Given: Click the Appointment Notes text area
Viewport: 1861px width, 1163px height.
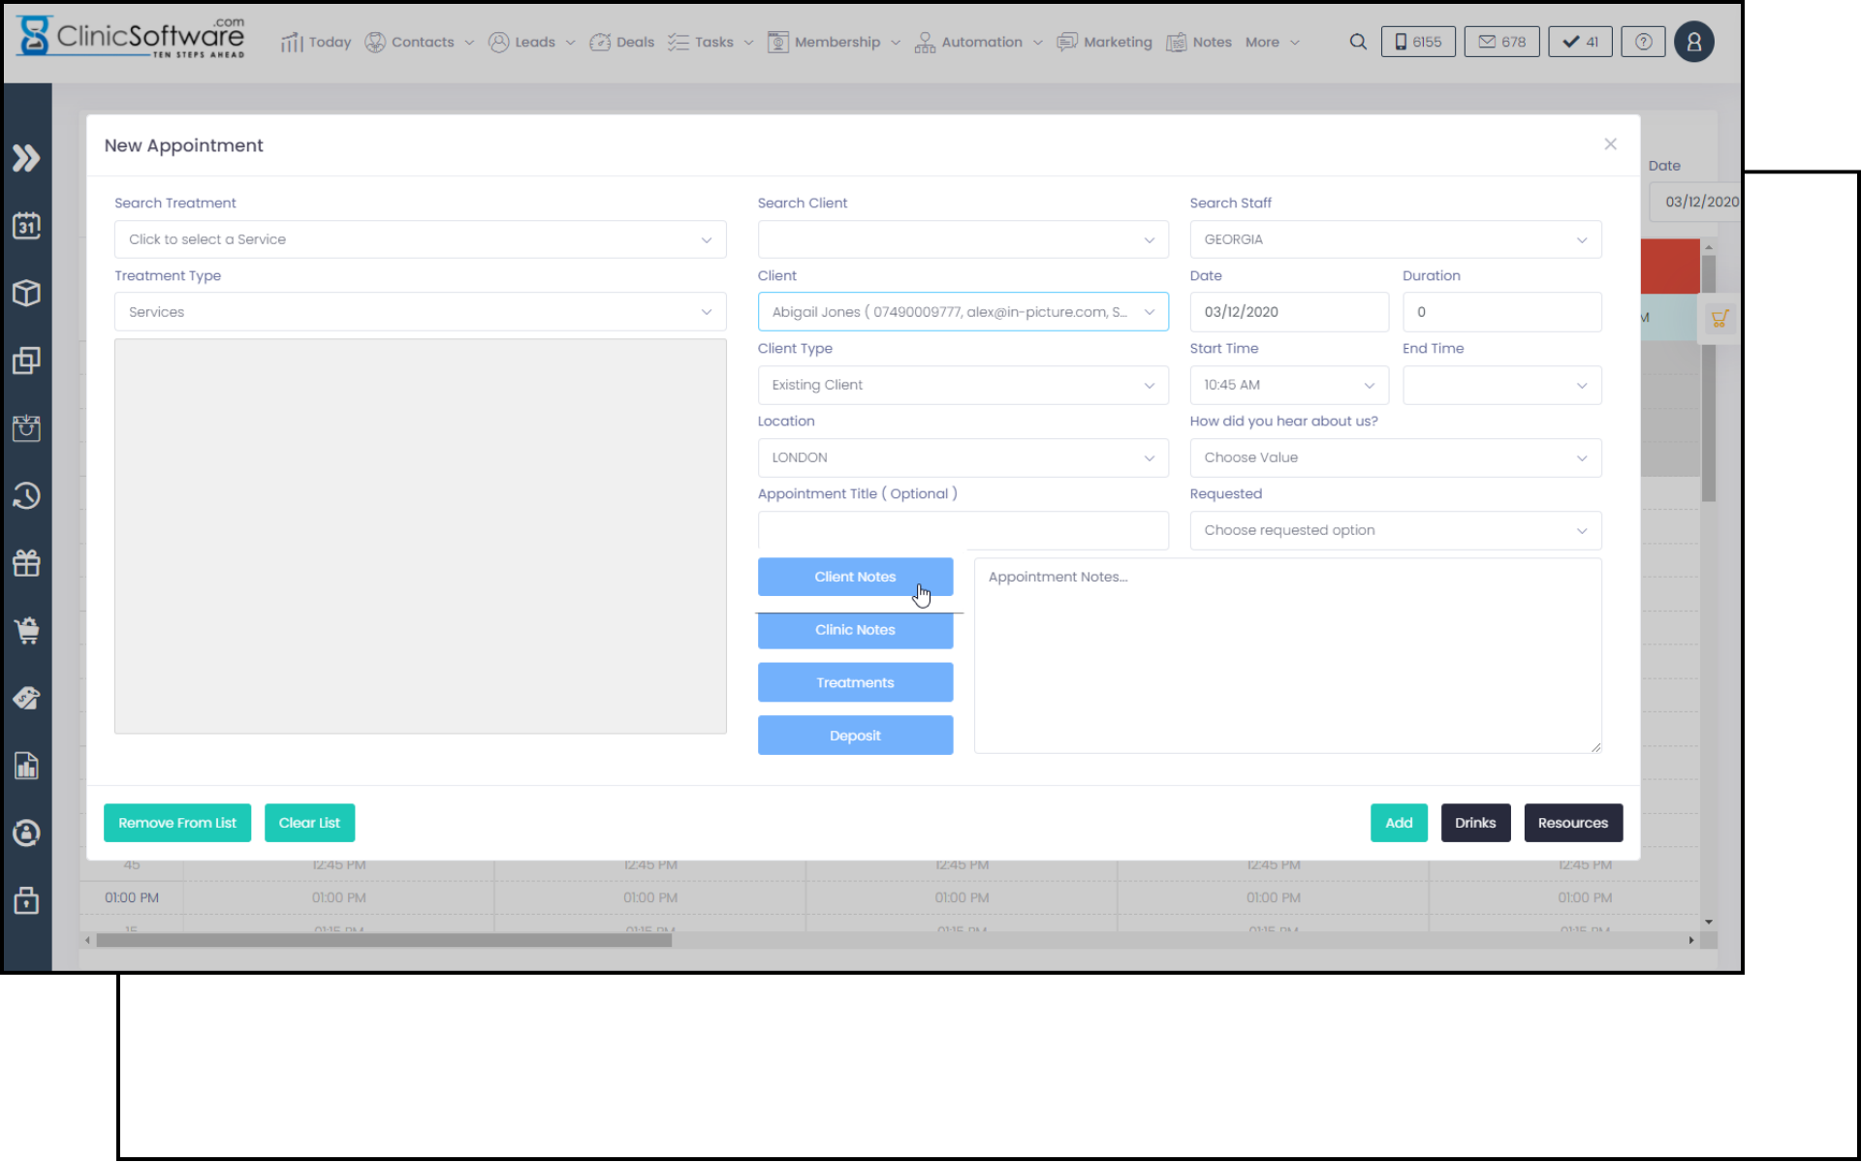Looking at the screenshot, I should (x=1287, y=655).
